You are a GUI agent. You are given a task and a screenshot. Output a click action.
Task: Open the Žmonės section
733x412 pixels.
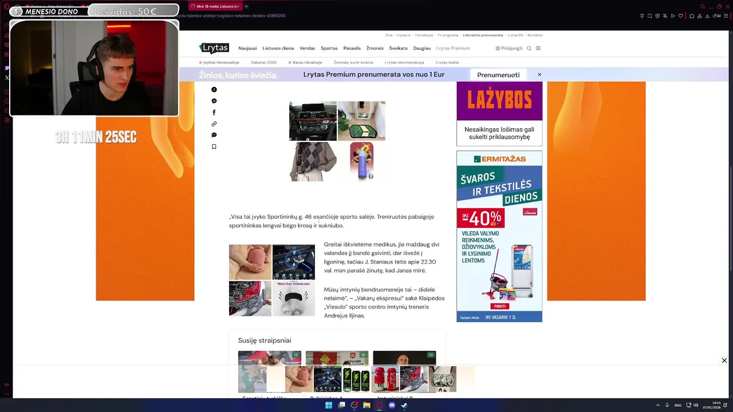[375, 48]
